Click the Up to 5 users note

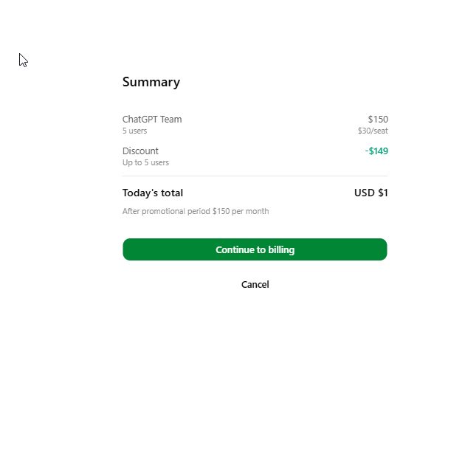(145, 162)
